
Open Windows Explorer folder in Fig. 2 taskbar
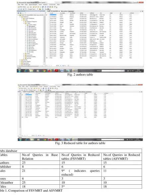point(32,71)
